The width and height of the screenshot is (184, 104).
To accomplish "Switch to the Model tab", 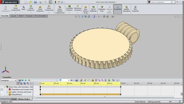I will point(14,99).
